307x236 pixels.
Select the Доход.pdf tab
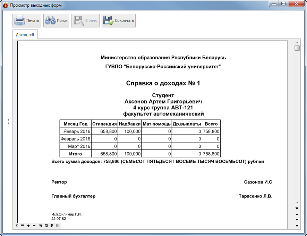25,35
